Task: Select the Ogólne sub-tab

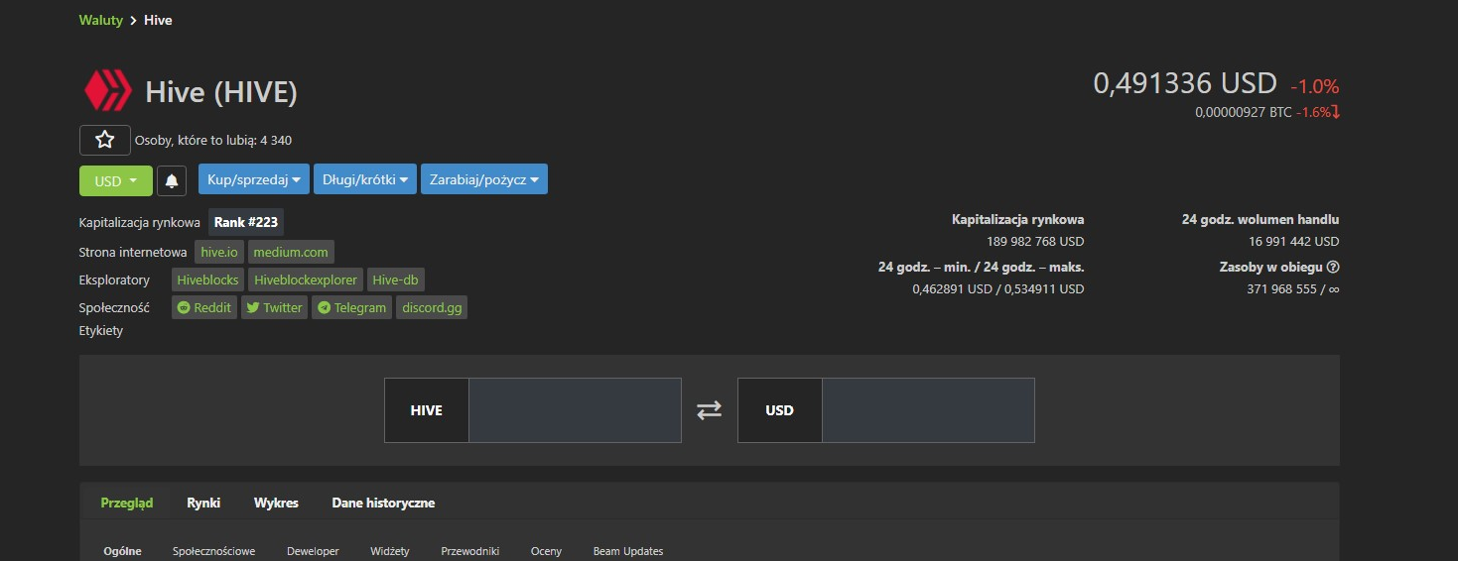Action: 123,551
